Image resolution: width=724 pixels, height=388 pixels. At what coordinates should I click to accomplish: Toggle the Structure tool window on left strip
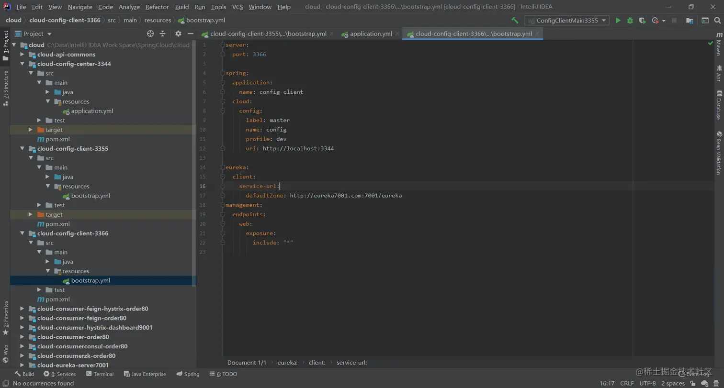(5, 85)
